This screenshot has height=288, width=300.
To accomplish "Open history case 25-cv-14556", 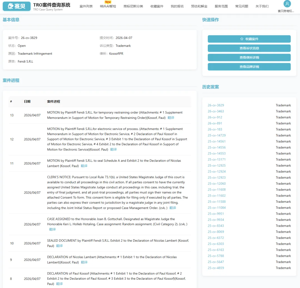I will click(217, 147).
